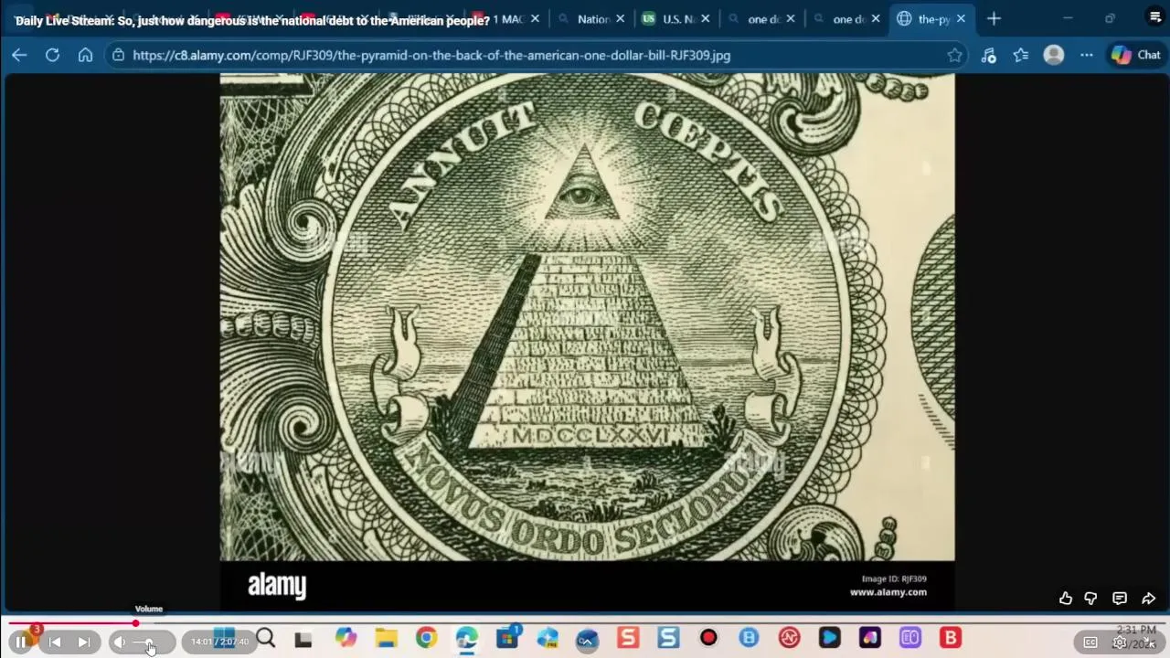Open the red B taskbar app
Image resolution: width=1170 pixels, height=658 pixels.
[x=951, y=638]
